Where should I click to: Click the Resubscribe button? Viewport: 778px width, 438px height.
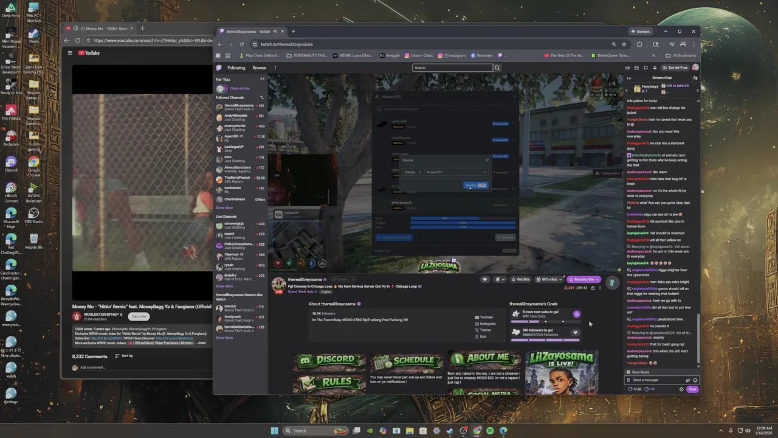pyautogui.click(x=584, y=279)
